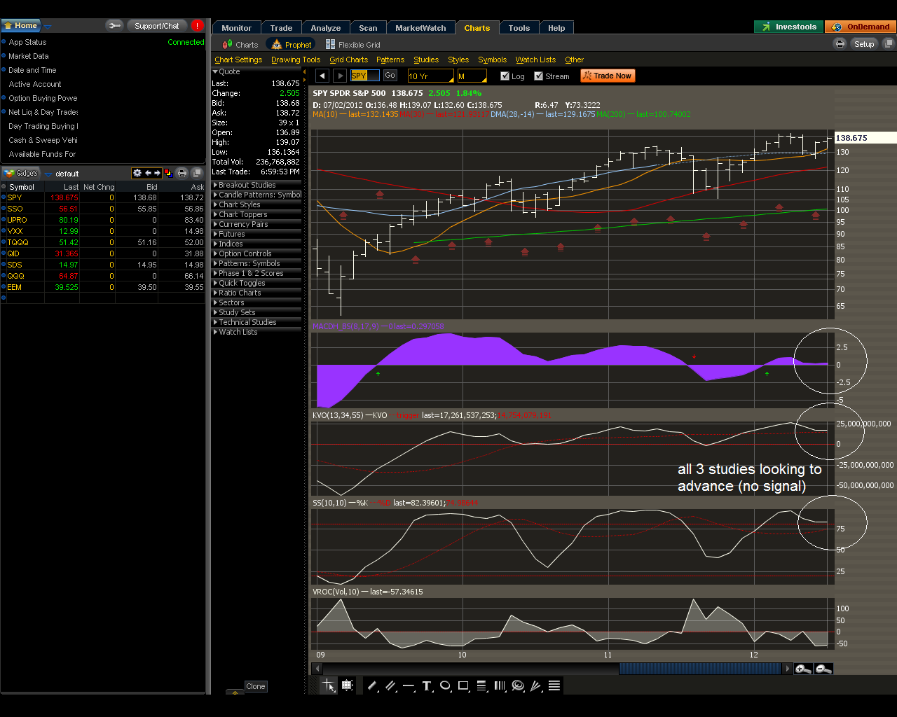Viewport: 897px width, 717px height.
Task: Select the text annotation tool
Action: point(427,686)
